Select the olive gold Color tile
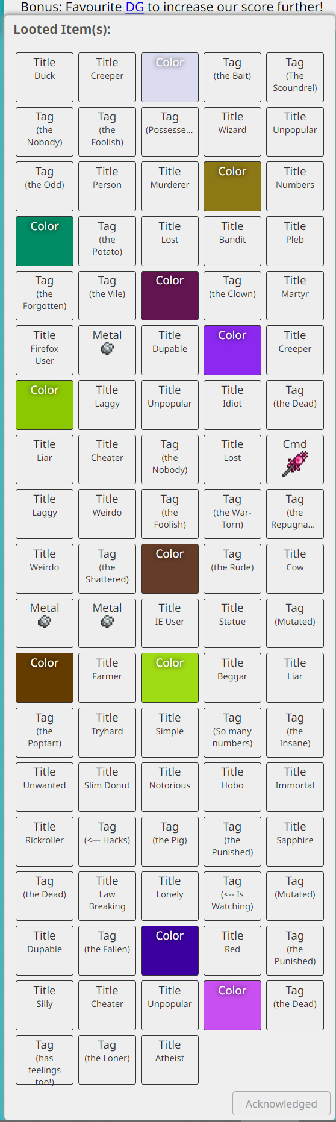Screen dimensions: 336x1122 (232, 186)
